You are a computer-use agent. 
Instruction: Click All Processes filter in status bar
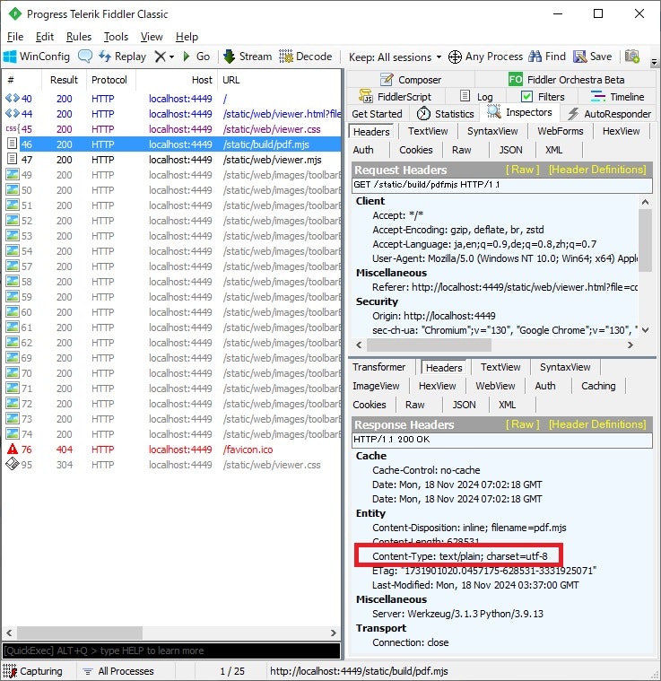click(x=118, y=671)
